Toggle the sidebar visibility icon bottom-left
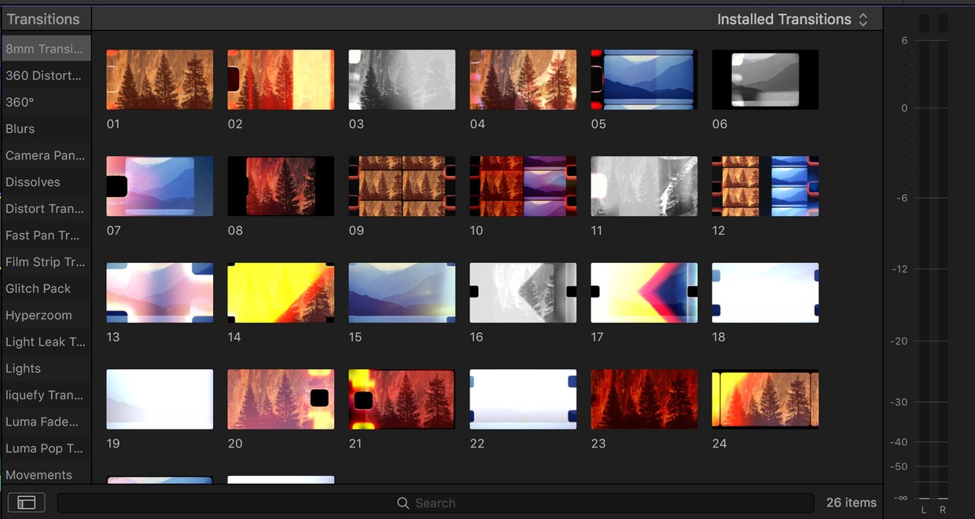975x519 pixels. 26,503
